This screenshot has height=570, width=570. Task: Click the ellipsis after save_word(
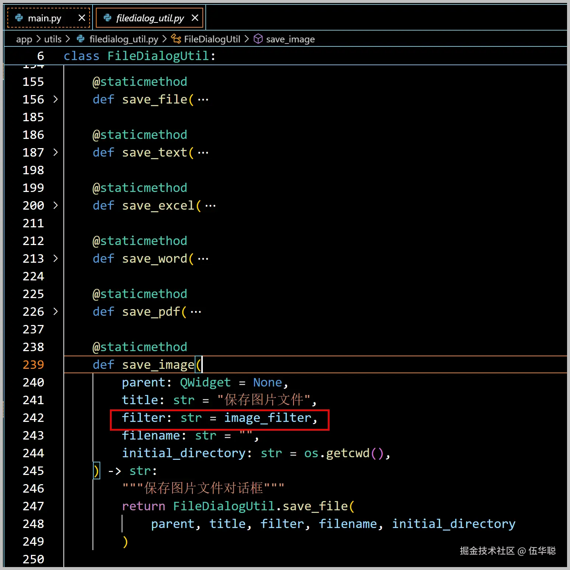pos(203,259)
